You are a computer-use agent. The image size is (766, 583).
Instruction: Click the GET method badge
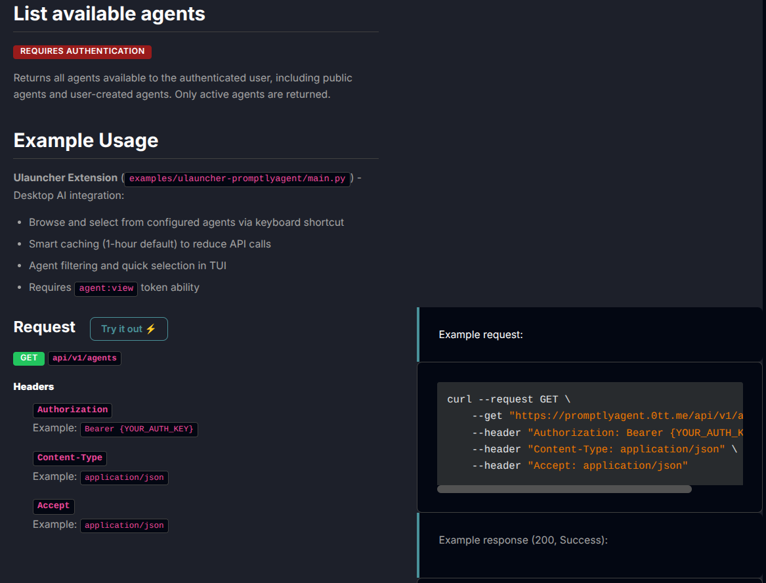[x=29, y=358]
